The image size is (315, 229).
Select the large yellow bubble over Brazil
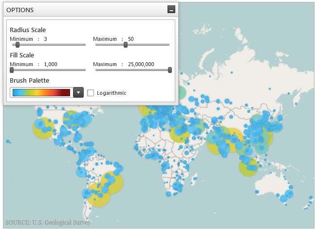point(112,183)
